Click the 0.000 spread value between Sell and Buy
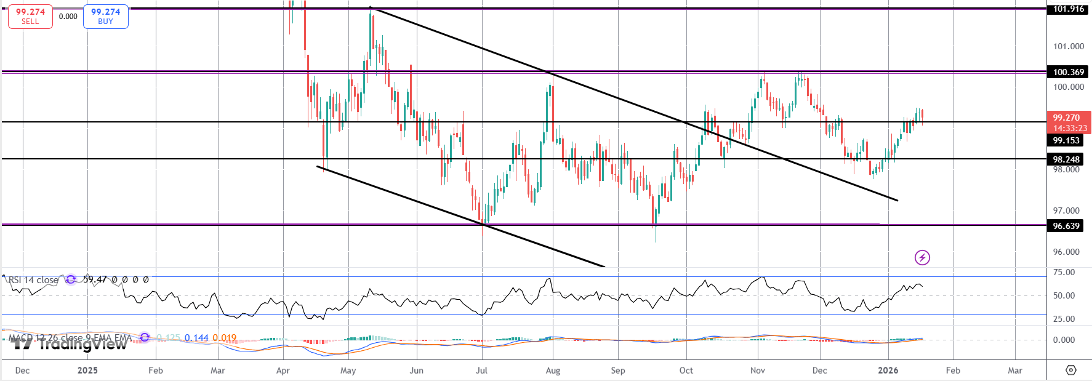1092x381 pixels. 68,17
